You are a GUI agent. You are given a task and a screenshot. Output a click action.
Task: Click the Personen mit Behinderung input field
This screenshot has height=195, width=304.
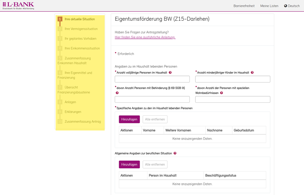(x=152, y=100)
